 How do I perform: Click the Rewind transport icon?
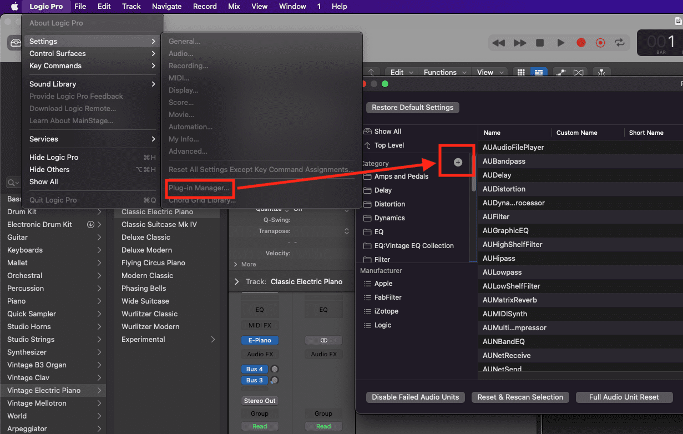click(x=499, y=43)
